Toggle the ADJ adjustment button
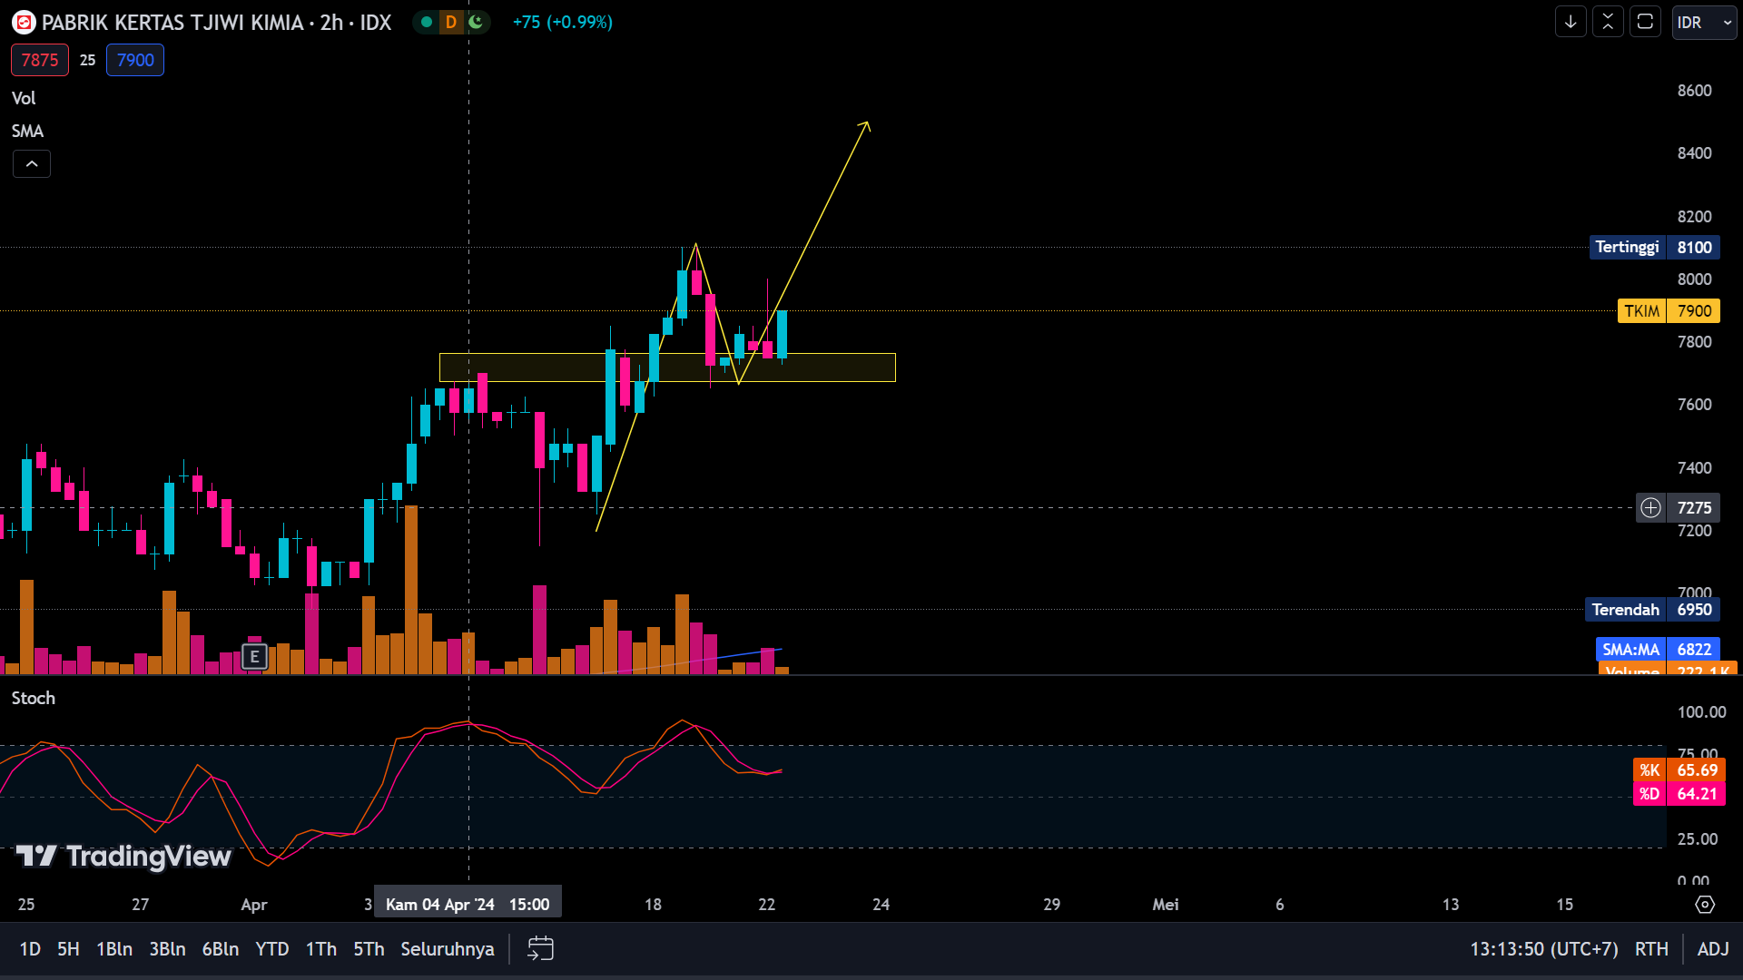Viewport: 1743px width, 980px height. [x=1712, y=948]
